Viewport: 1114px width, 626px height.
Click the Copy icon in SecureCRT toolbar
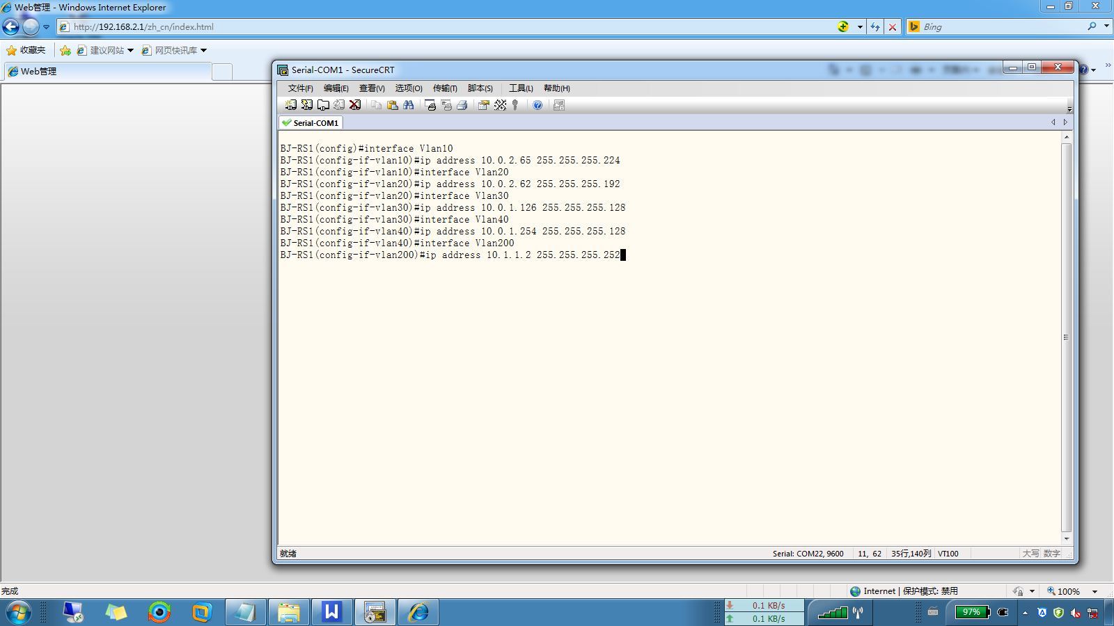pos(376,105)
